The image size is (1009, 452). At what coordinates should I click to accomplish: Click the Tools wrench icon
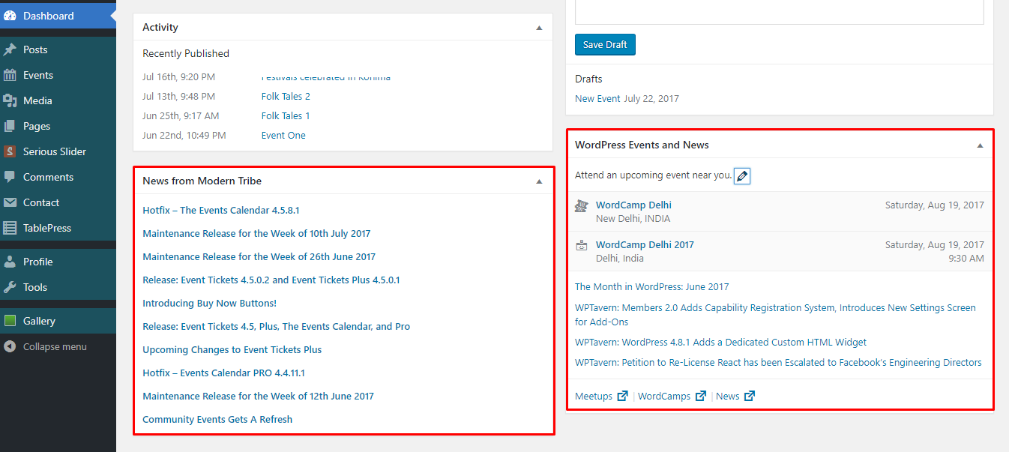pyautogui.click(x=10, y=287)
